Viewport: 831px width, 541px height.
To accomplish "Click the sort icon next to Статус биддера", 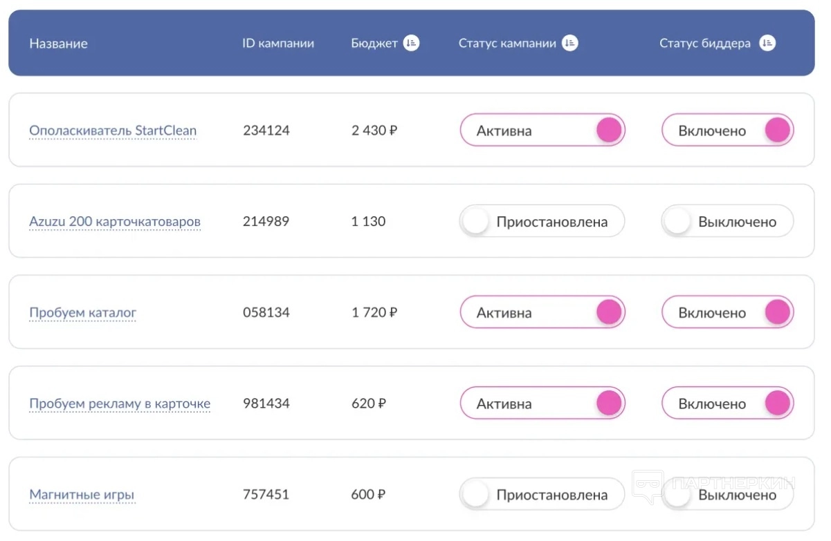I will (767, 44).
